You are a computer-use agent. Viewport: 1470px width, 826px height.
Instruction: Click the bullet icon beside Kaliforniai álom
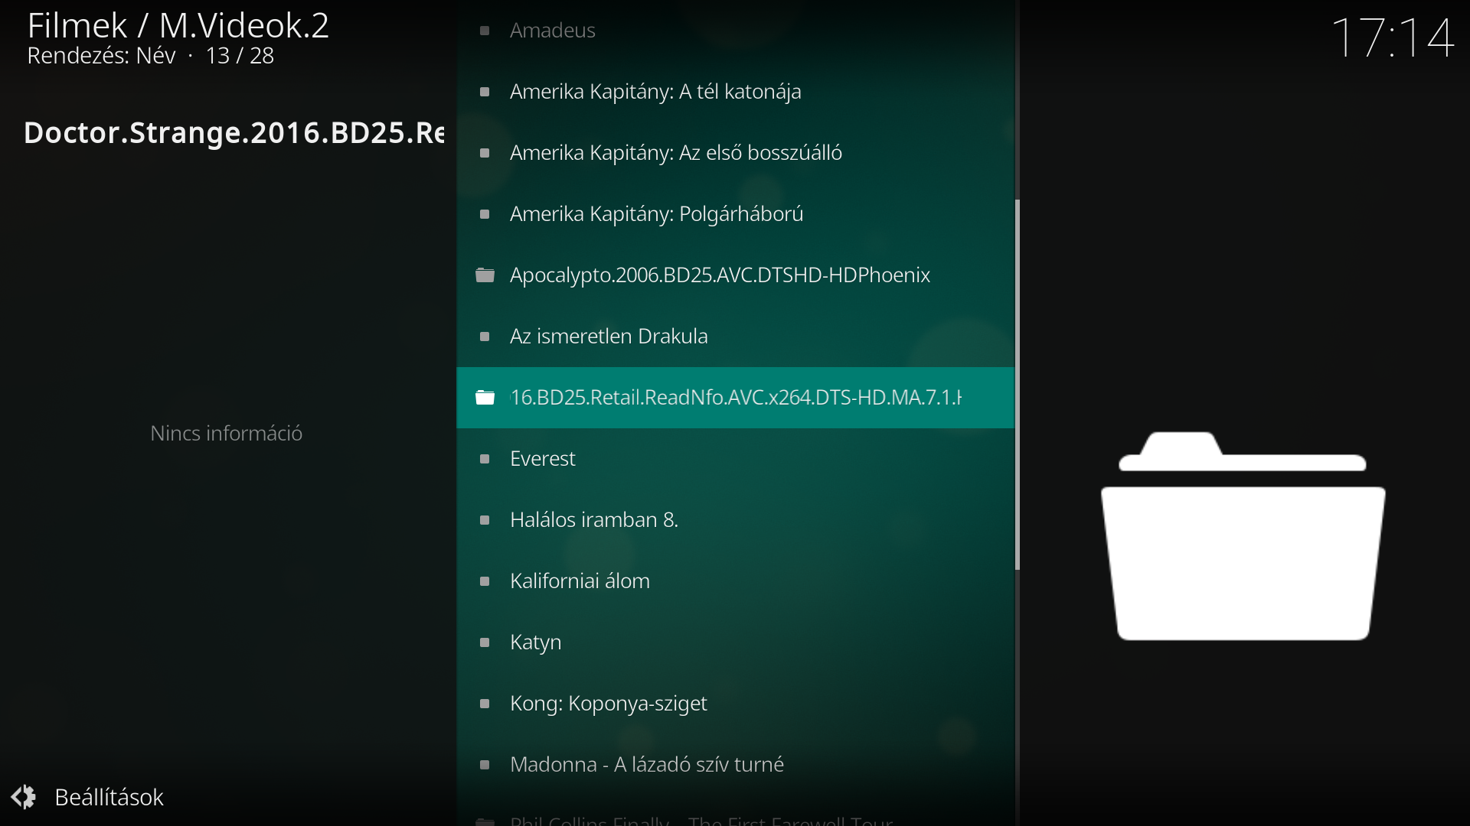click(485, 581)
